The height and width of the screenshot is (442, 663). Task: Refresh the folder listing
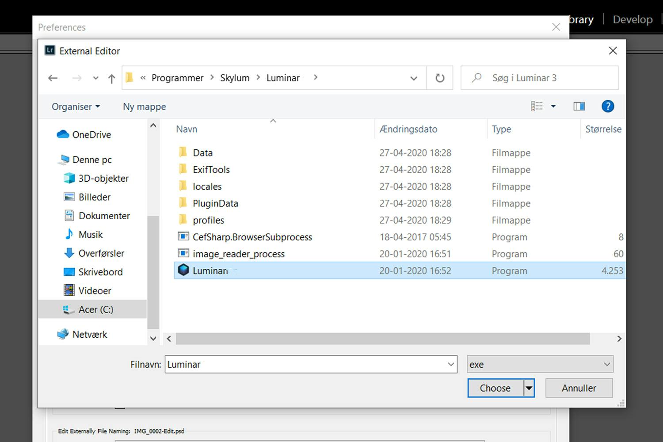(440, 78)
